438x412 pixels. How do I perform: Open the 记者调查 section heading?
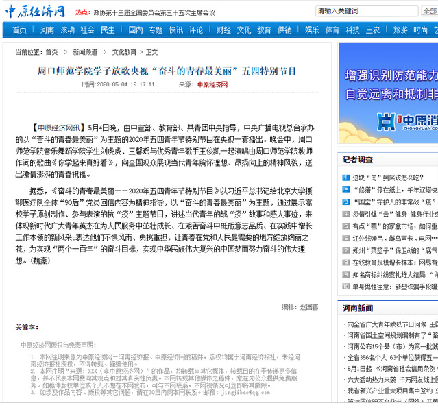tap(358, 160)
